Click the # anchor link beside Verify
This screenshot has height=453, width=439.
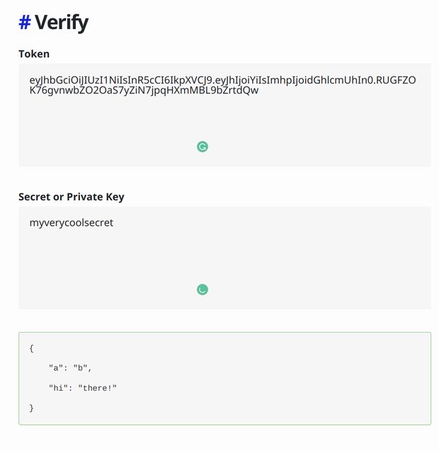click(x=24, y=23)
